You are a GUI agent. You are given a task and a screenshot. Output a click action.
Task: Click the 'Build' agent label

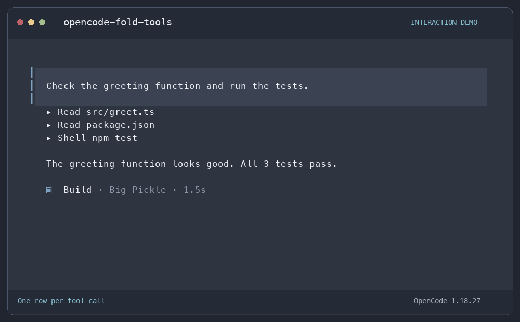77,190
